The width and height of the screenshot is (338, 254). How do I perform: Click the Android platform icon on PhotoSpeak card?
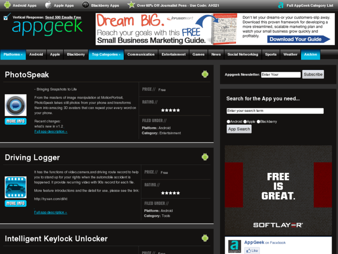pyautogui.click(x=205, y=74)
